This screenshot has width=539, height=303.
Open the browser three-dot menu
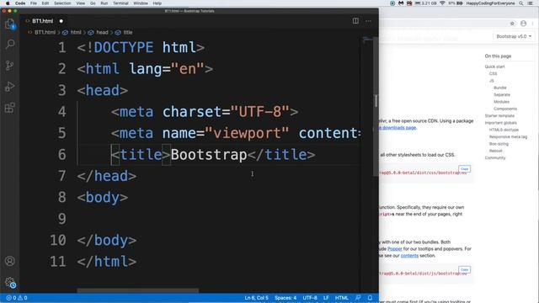click(532, 24)
